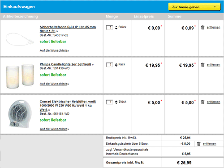The image size is (224, 168).
Task: Add Philips Candlelights to Wunschliste
Action: pos(54,84)
